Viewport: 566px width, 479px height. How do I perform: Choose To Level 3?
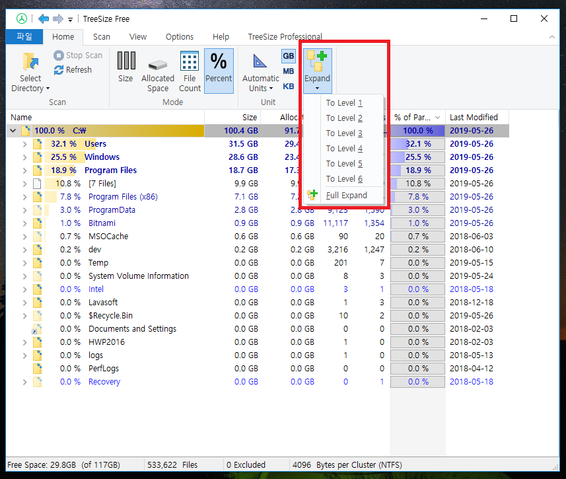point(344,133)
